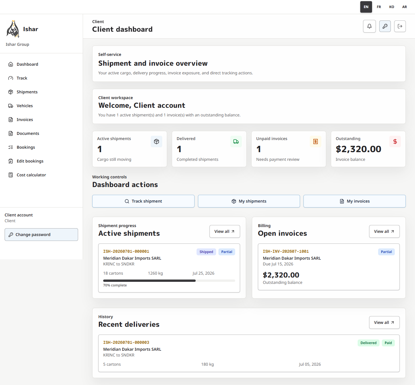Click the truck icon in the Delivered card
Image resolution: width=415 pixels, height=385 pixels.
[236, 141]
